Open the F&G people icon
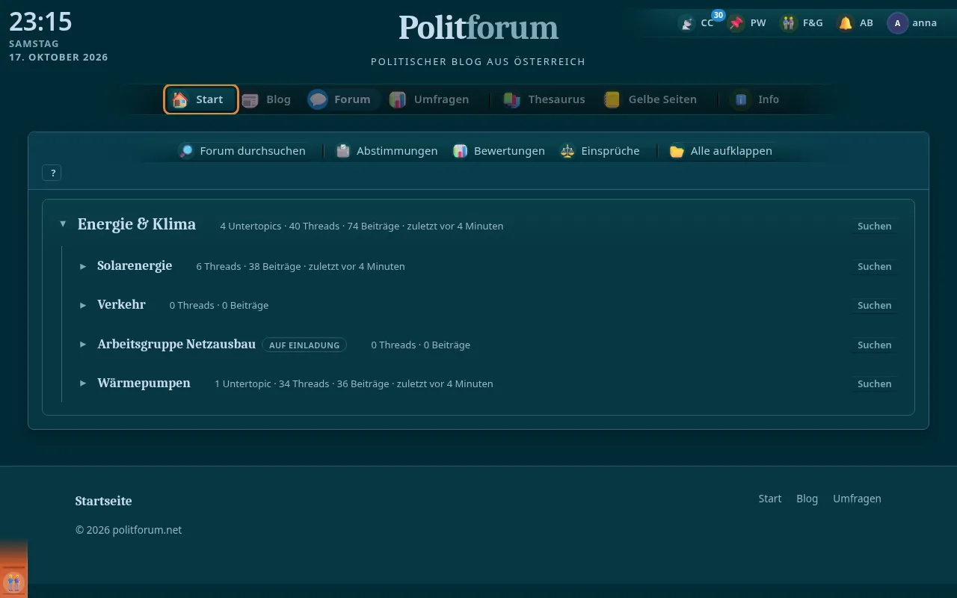 coord(789,23)
